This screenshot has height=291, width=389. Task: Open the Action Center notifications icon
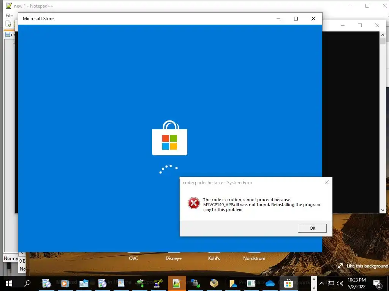tap(377, 283)
